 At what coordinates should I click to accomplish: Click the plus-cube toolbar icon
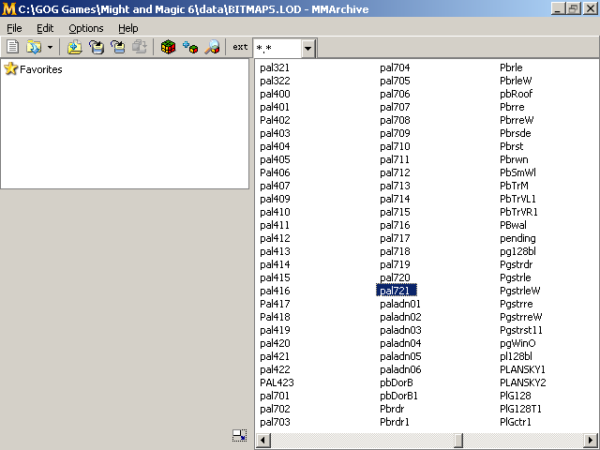coord(190,47)
